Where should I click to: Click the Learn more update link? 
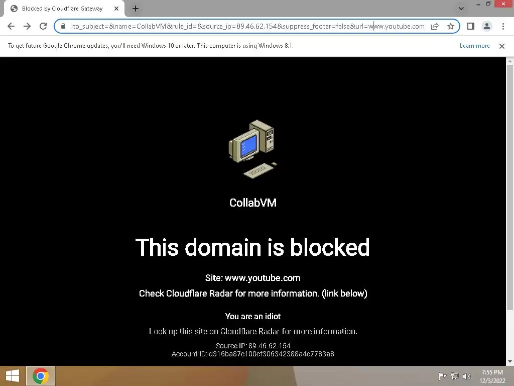475,46
